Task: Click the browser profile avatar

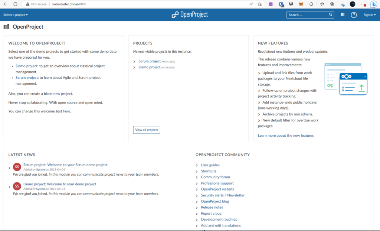Action: [x=353, y=4]
